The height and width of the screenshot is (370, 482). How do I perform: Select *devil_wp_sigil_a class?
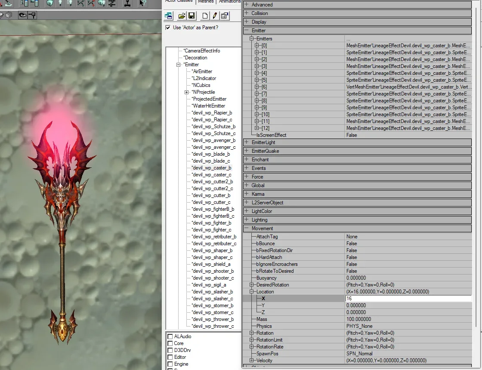[x=209, y=285]
